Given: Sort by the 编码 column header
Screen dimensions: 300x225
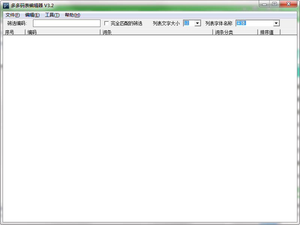Looking at the screenshot, I should point(63,32).
